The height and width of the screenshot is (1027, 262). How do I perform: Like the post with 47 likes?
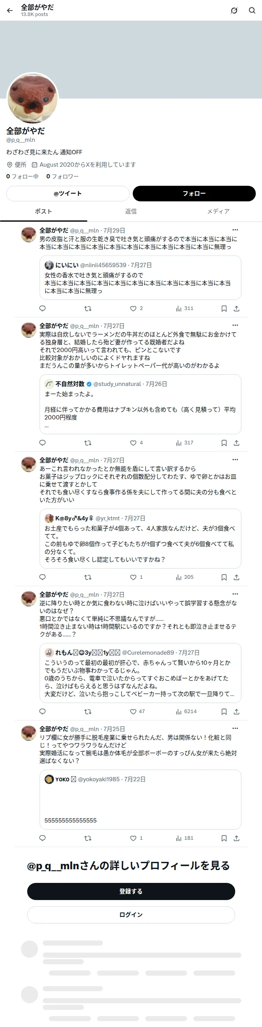[x=137, y=712]
